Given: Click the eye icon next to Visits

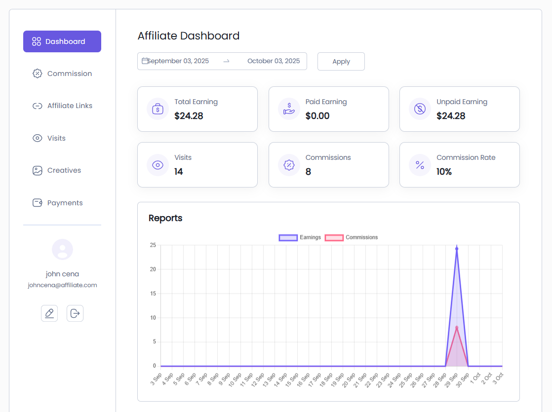Looking at the screenshot, I should (37, 138).
